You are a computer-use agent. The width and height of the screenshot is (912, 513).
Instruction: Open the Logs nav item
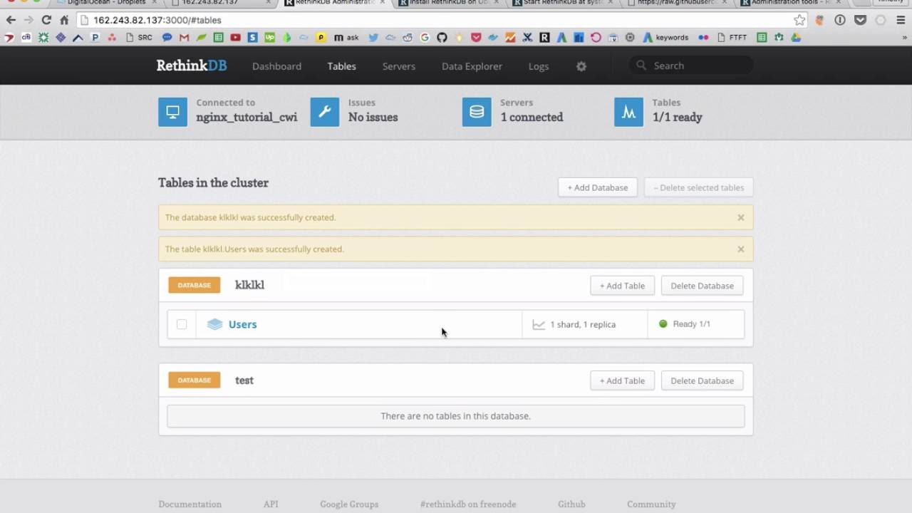coord(539,66)
